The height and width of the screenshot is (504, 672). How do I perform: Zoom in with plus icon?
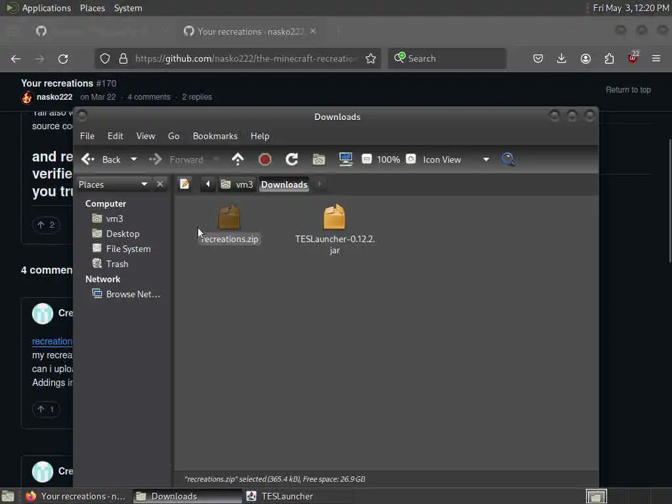[411, 159]
